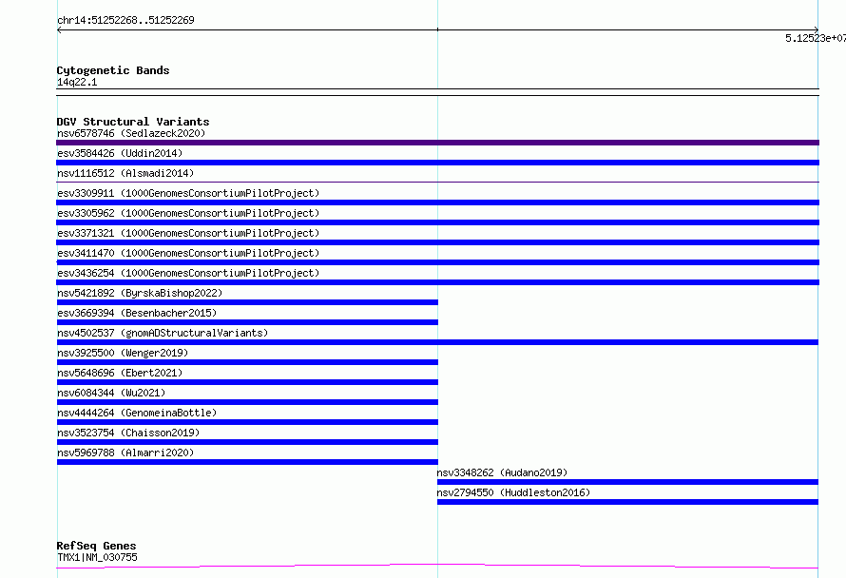Open variant nsv3348262 (Audano2019) label

click(502, 472)
